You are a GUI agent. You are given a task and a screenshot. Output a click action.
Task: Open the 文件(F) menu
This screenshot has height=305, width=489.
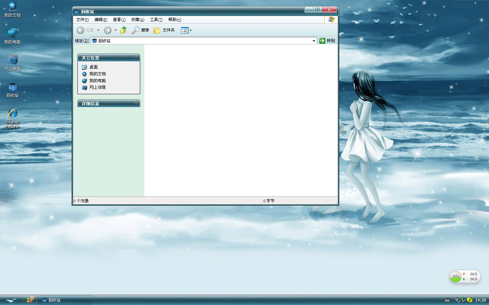point(83,20)
